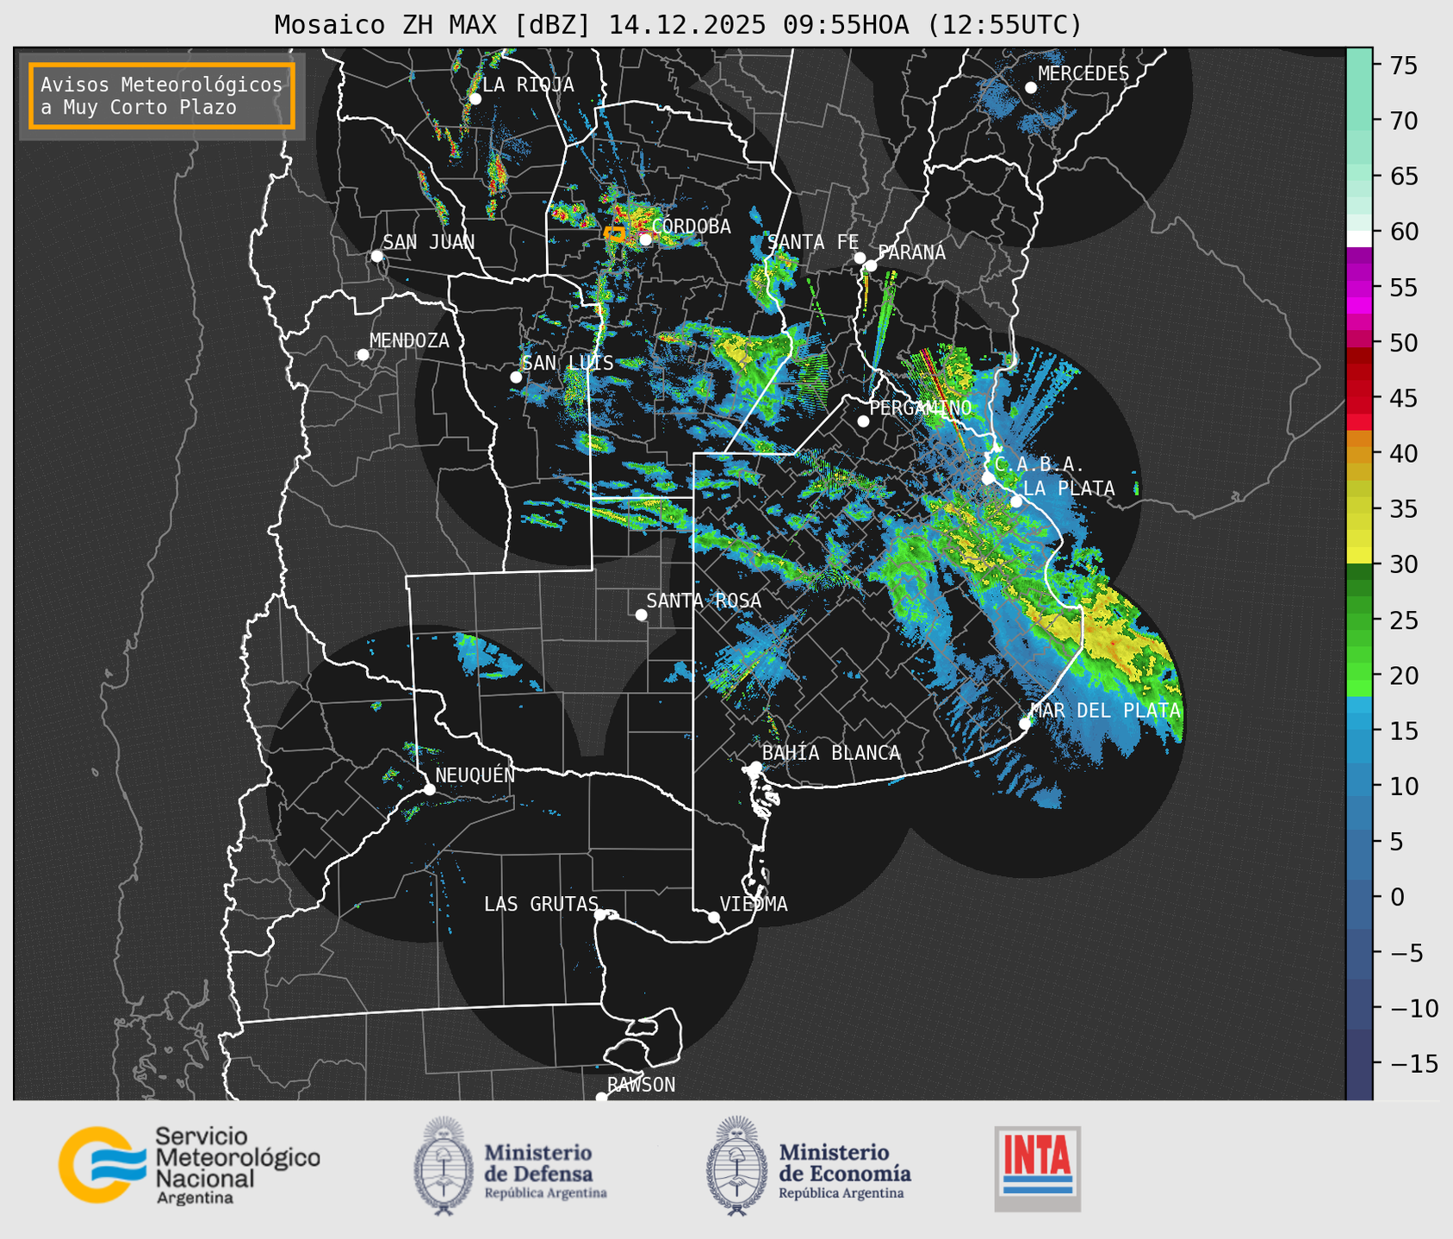Viewport: 1453px width, 1239px height.
Task: Click the MAR DEL PLATA label text
Action: (x=1105, y=710)
